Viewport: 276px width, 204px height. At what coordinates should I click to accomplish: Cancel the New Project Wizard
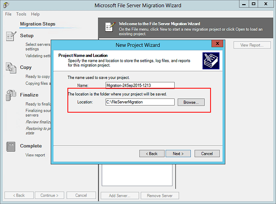pyautogui.click(x=207, y=154)
